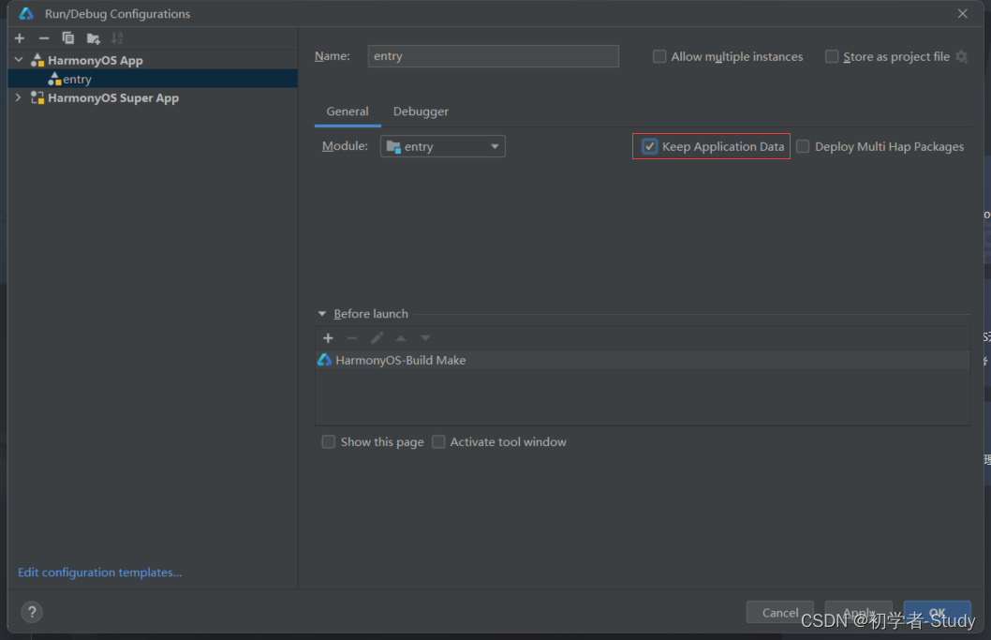Select HarmonyOS-Build Make launch task

pos(643,360)
